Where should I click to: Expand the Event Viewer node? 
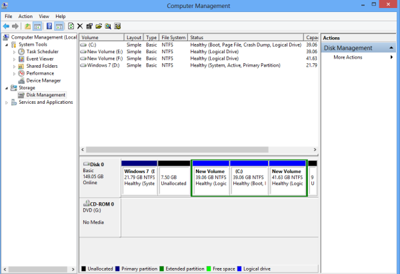[13, 59]
